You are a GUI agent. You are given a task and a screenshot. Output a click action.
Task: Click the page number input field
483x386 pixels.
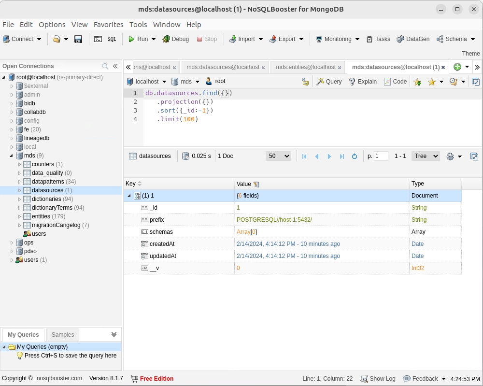pos(381,156)
